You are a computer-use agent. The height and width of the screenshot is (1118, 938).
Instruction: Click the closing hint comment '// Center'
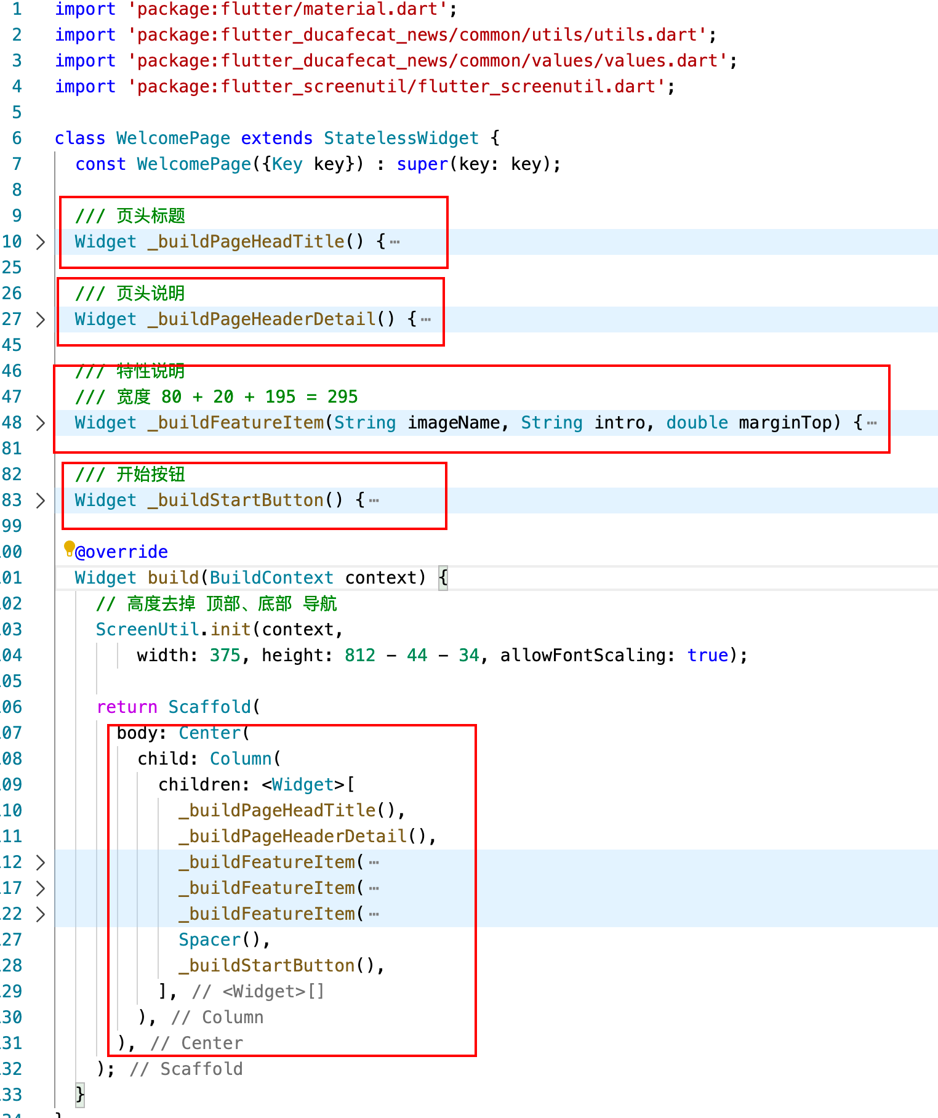196,1044
